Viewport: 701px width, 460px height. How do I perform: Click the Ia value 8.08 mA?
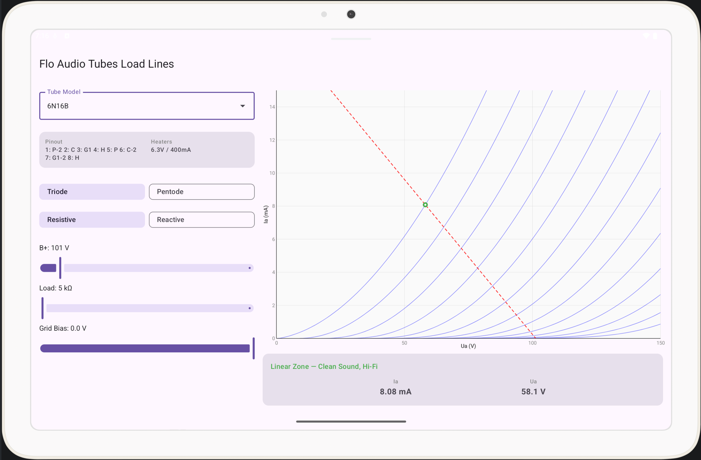pyautogui.click(x=396, y=392)
